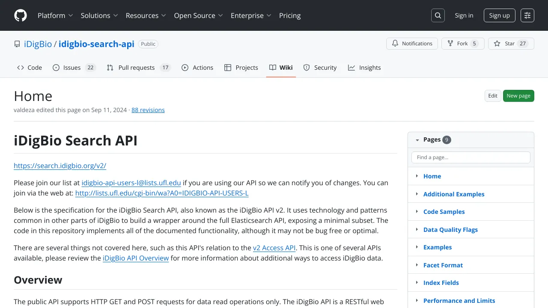
Task: Open the 88 revisions link
Action: pos(148,110)
